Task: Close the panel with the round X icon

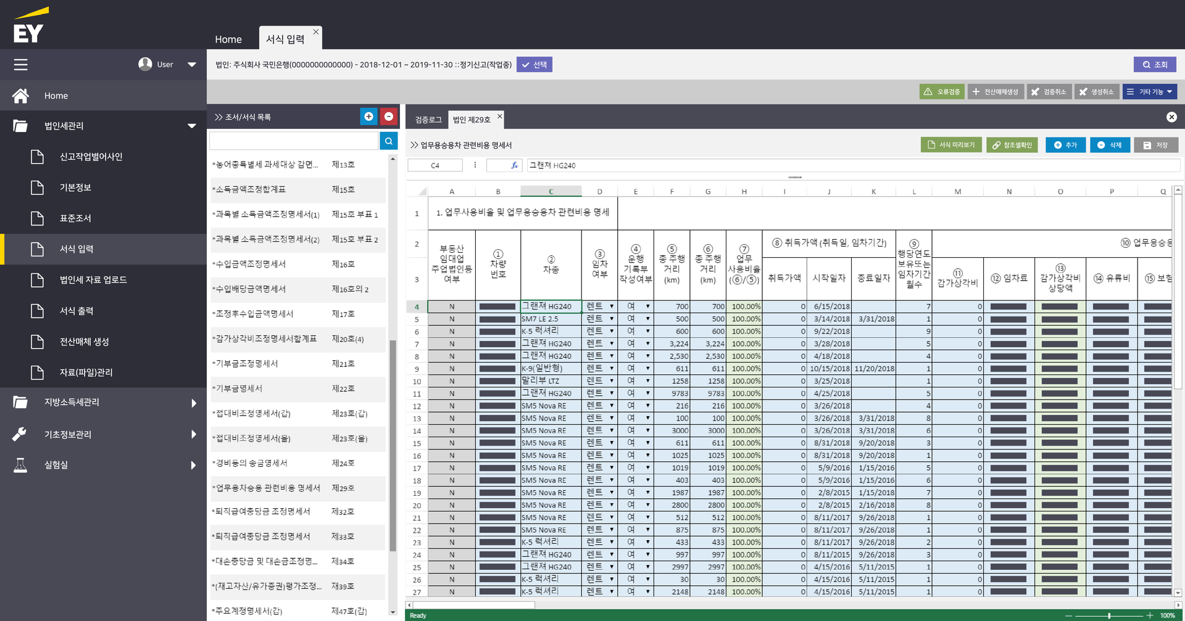Action: point(1171,117)
